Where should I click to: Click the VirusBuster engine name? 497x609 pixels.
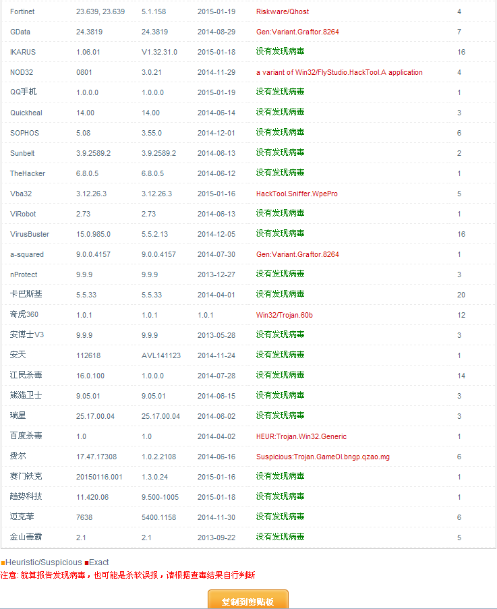(x=30, y=234)
